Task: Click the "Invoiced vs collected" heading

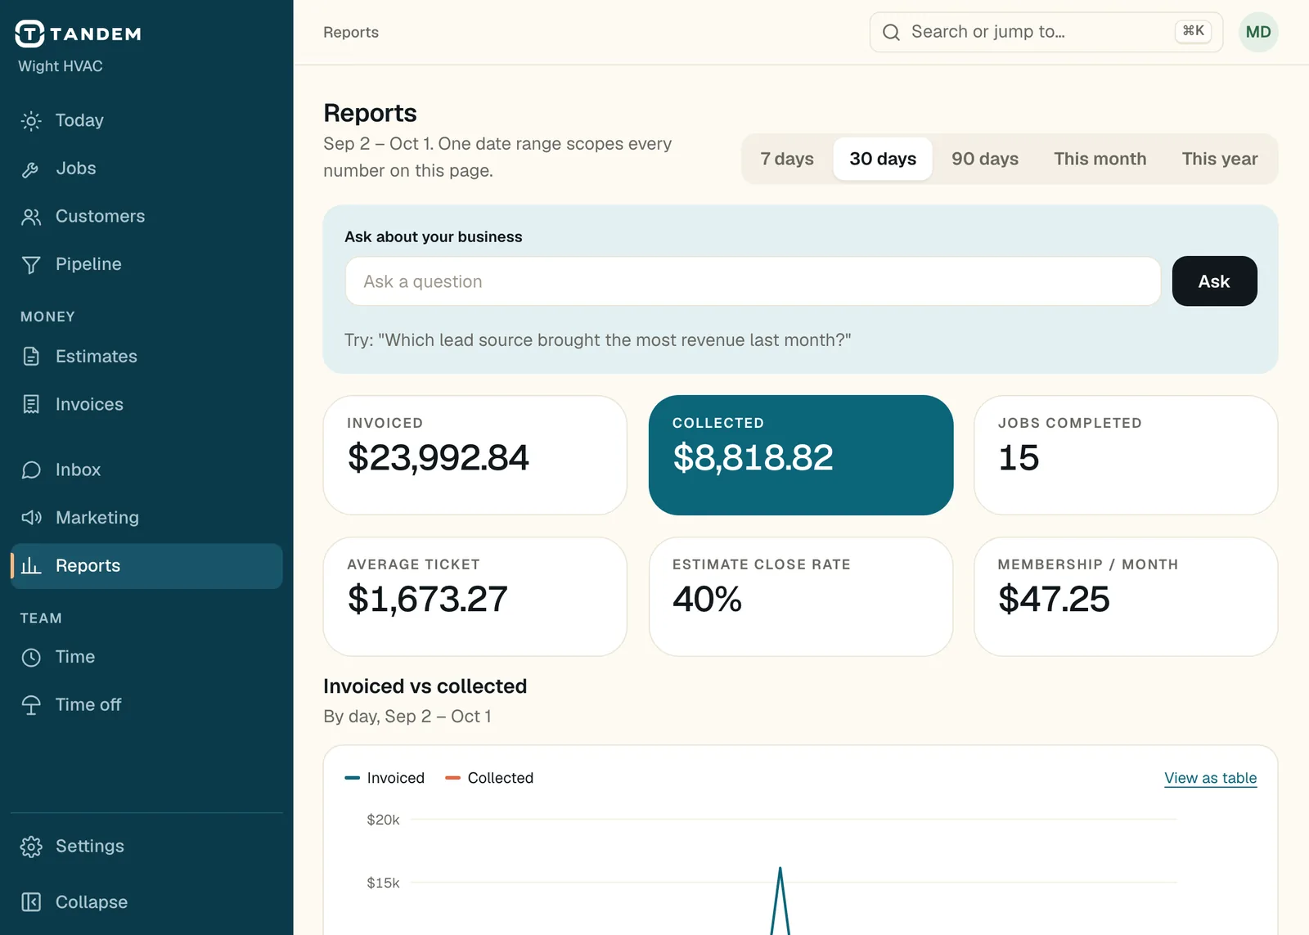Action: [x=425, y=686]
